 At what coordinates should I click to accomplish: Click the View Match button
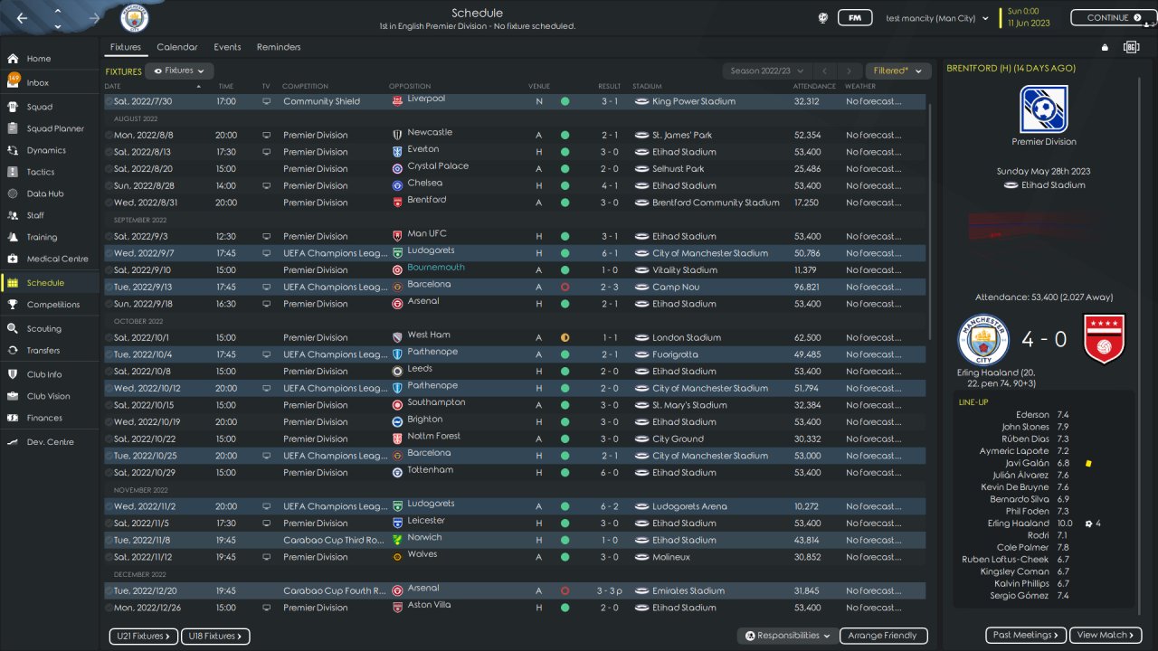click(1106, 636)
